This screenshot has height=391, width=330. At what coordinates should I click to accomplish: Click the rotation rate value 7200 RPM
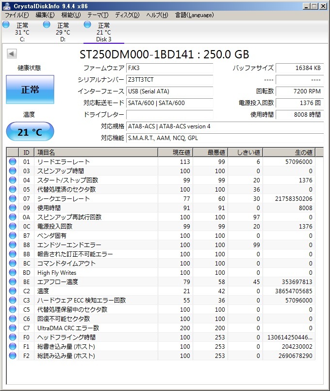pos(299,91)
